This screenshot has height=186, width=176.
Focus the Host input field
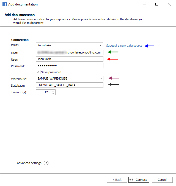tap(70, 52)
